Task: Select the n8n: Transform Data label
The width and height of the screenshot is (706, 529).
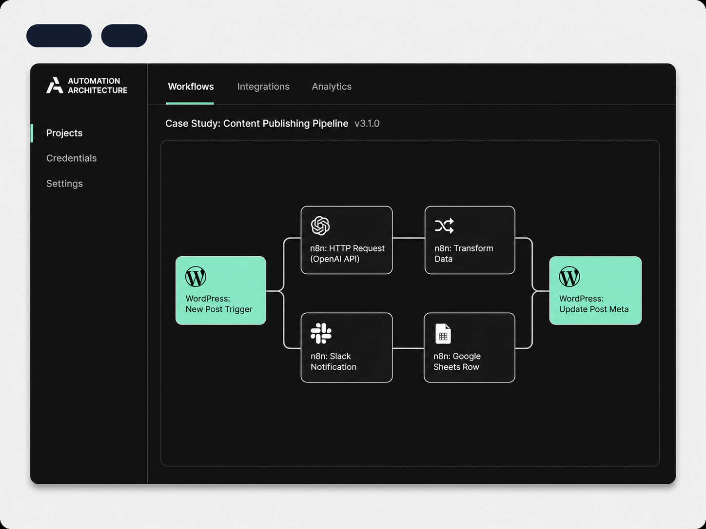Action: point(464,253)
